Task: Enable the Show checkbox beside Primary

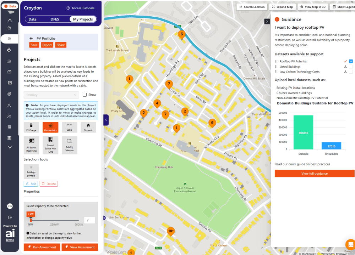Action: pyautogui.click(x=85, y=95)
